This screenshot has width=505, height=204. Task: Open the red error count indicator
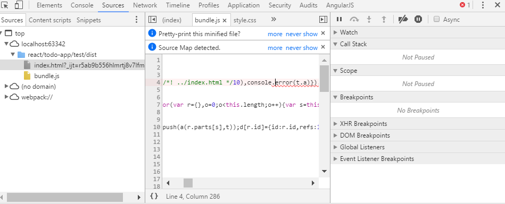coord(465,5)
